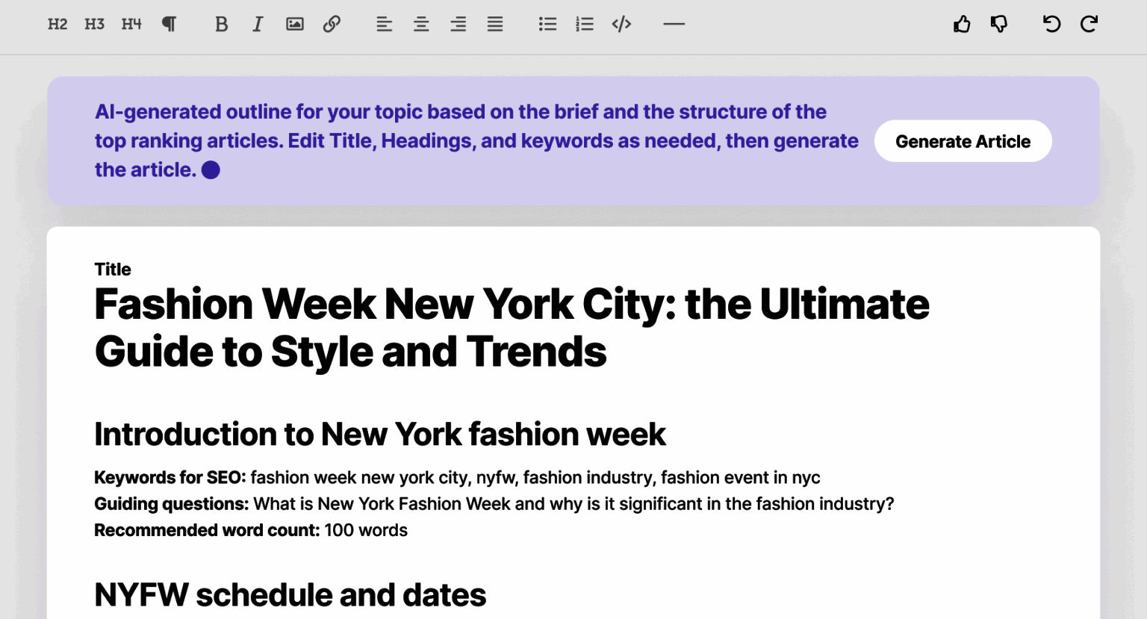
Task: Select the paragraph format icon
Action: (170, 24)
